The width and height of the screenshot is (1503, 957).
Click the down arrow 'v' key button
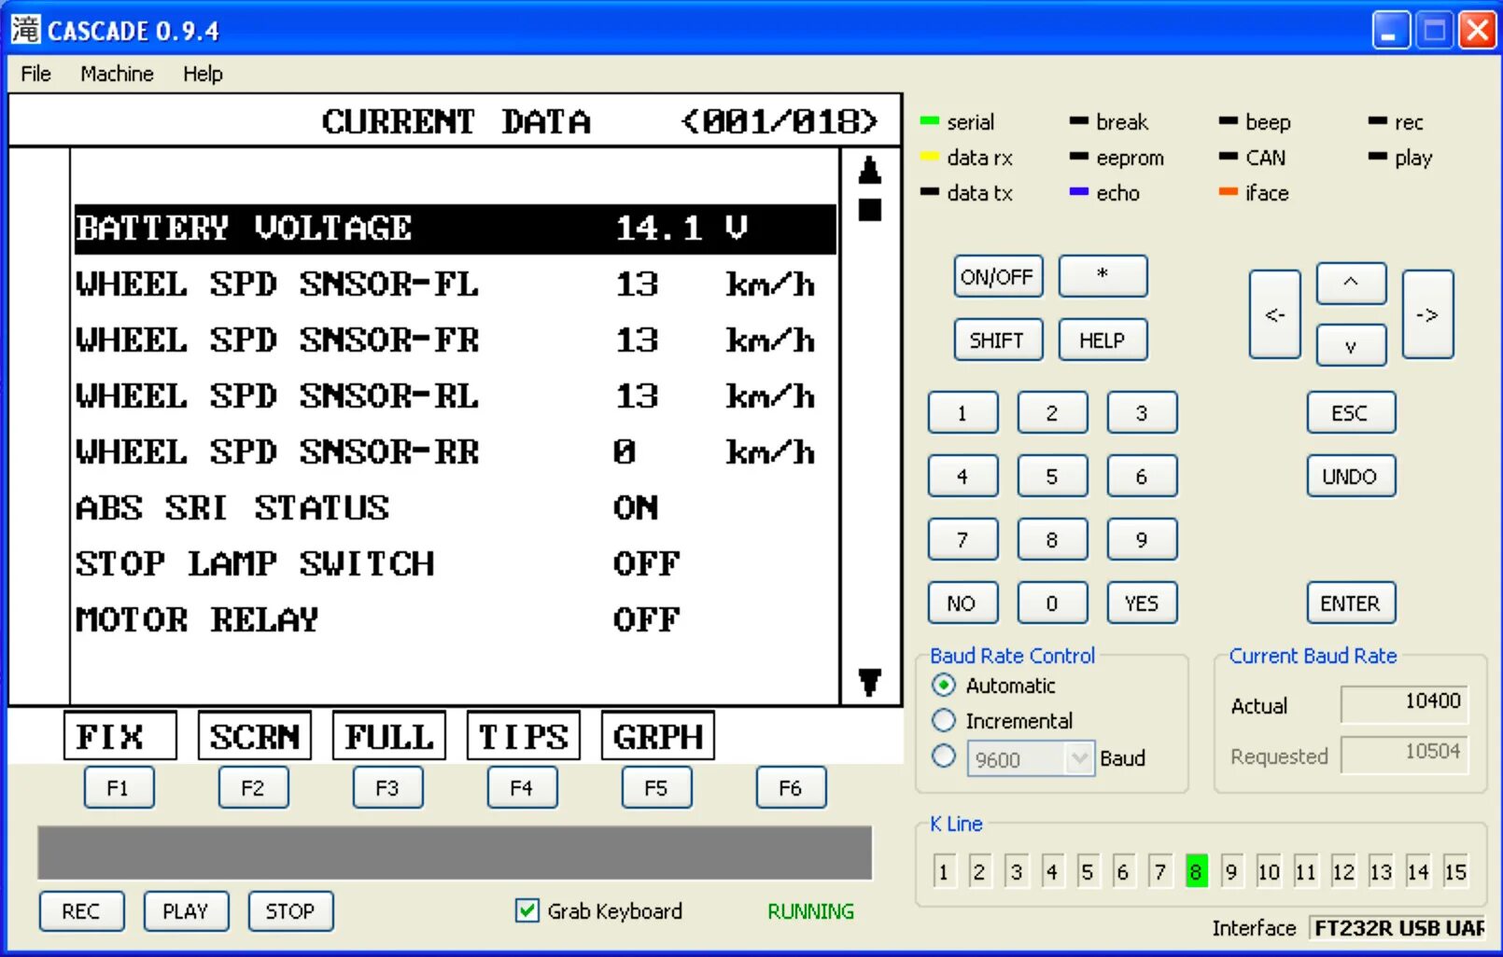click(x=1351, y=346)
